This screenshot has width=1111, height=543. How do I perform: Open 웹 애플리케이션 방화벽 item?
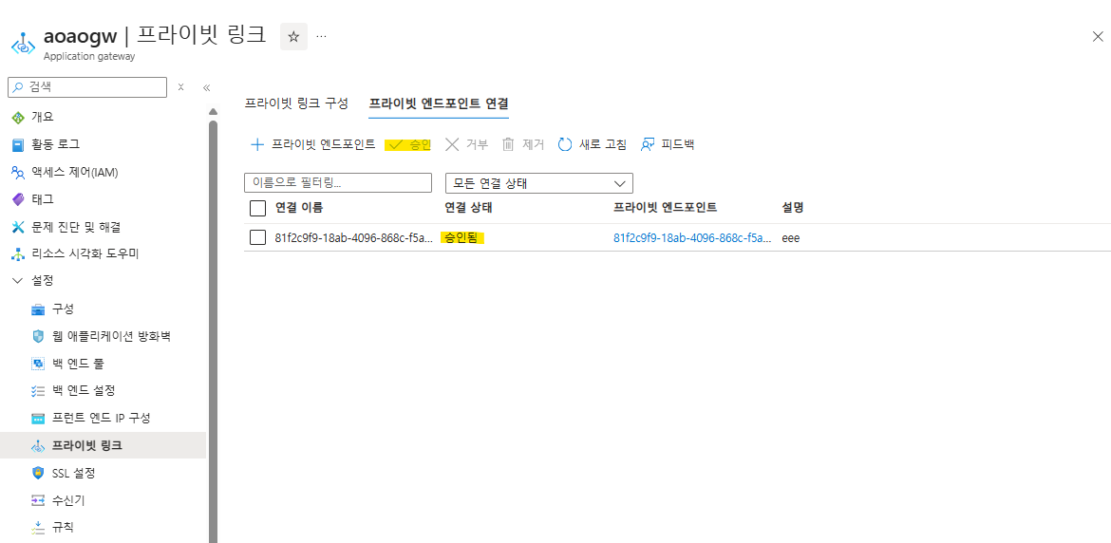click(103, 335)
